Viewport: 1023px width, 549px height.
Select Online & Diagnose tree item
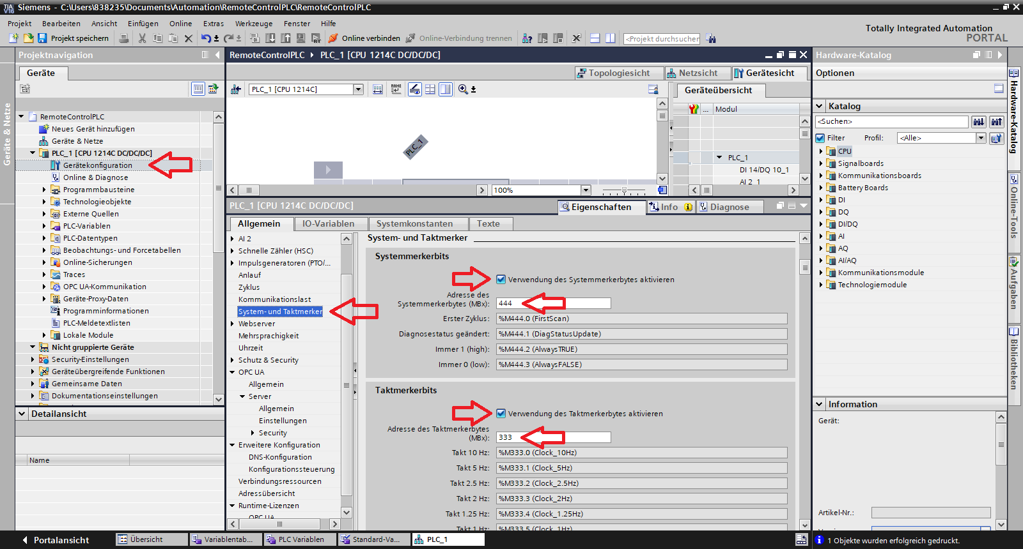click(x=95, y=177)
